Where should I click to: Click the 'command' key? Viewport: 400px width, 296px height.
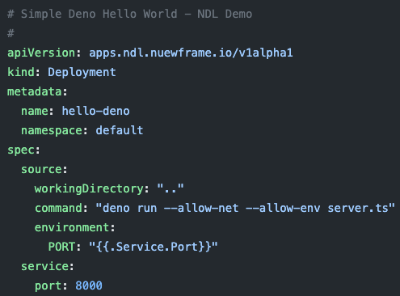click(x=58, y=208)
